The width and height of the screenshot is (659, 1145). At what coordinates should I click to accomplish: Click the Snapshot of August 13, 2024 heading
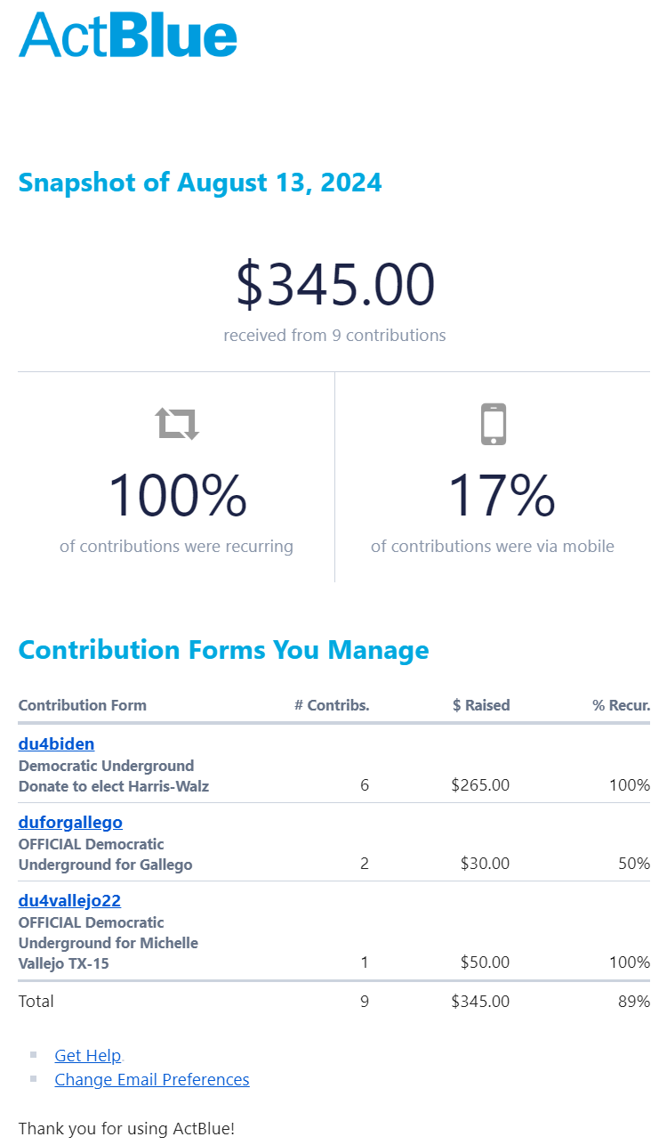(x=200, y=183)
